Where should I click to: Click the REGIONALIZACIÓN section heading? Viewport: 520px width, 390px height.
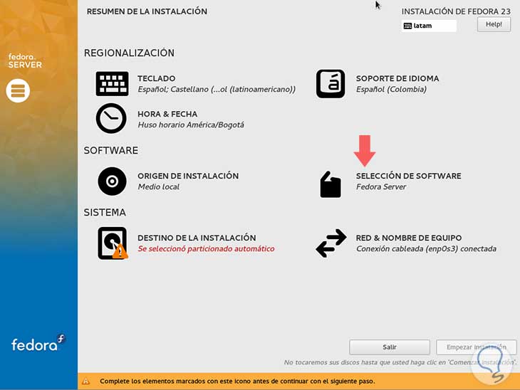pos(129,53)
